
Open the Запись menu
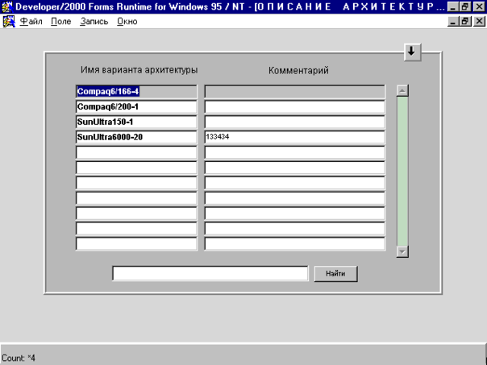point(94,22)
